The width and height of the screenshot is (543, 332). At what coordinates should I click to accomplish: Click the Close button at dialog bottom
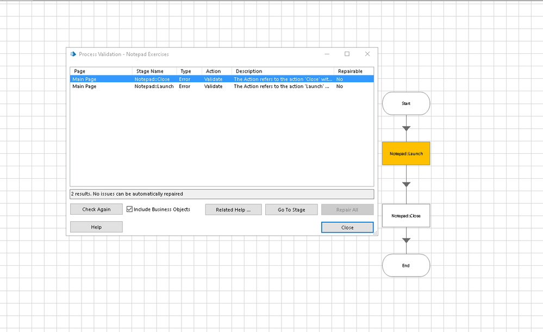tap(347, 227)
